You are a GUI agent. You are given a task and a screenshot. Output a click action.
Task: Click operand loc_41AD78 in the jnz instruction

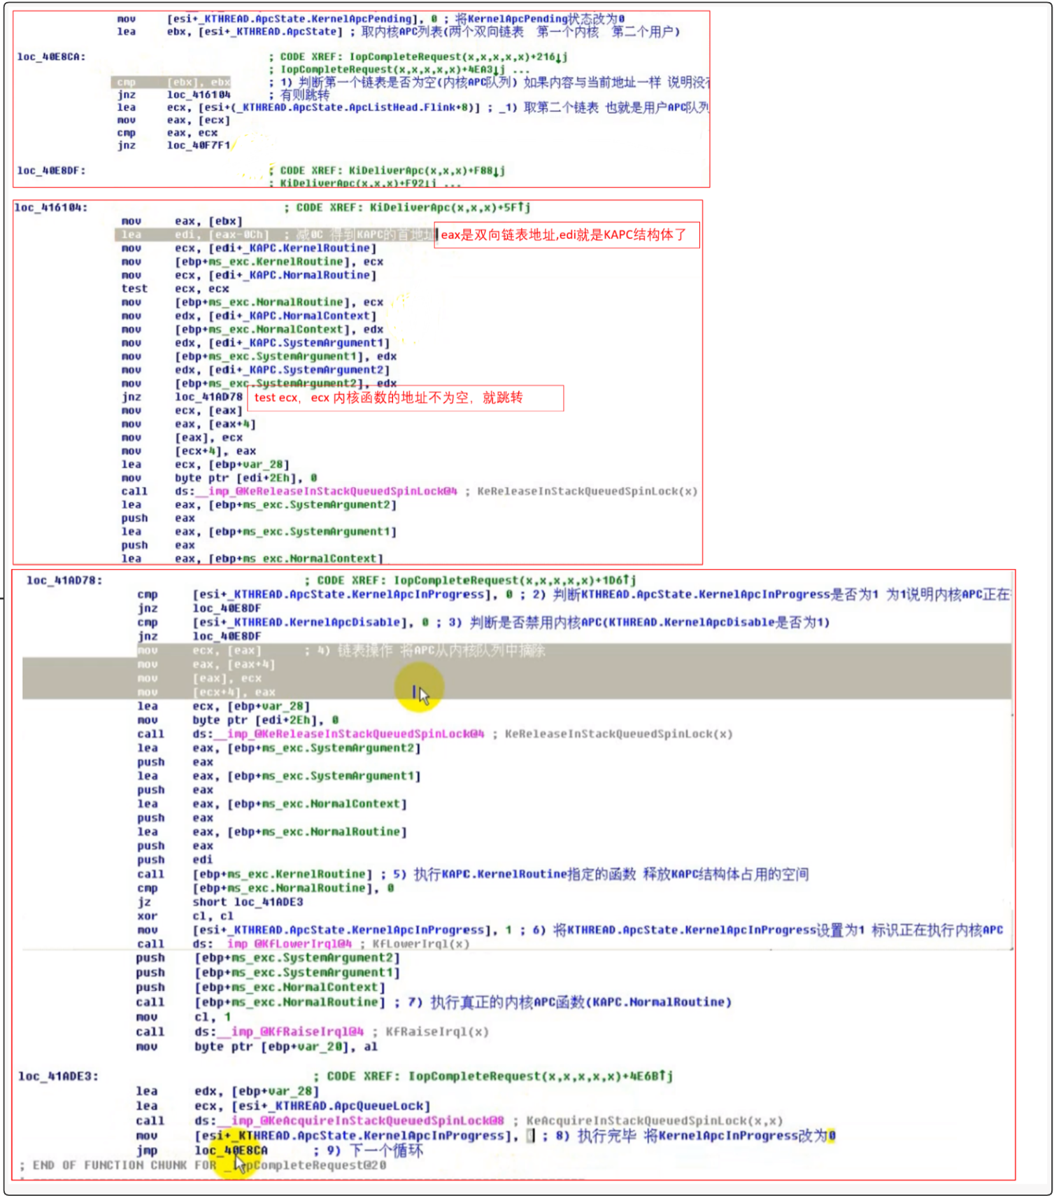click(208, 397)
